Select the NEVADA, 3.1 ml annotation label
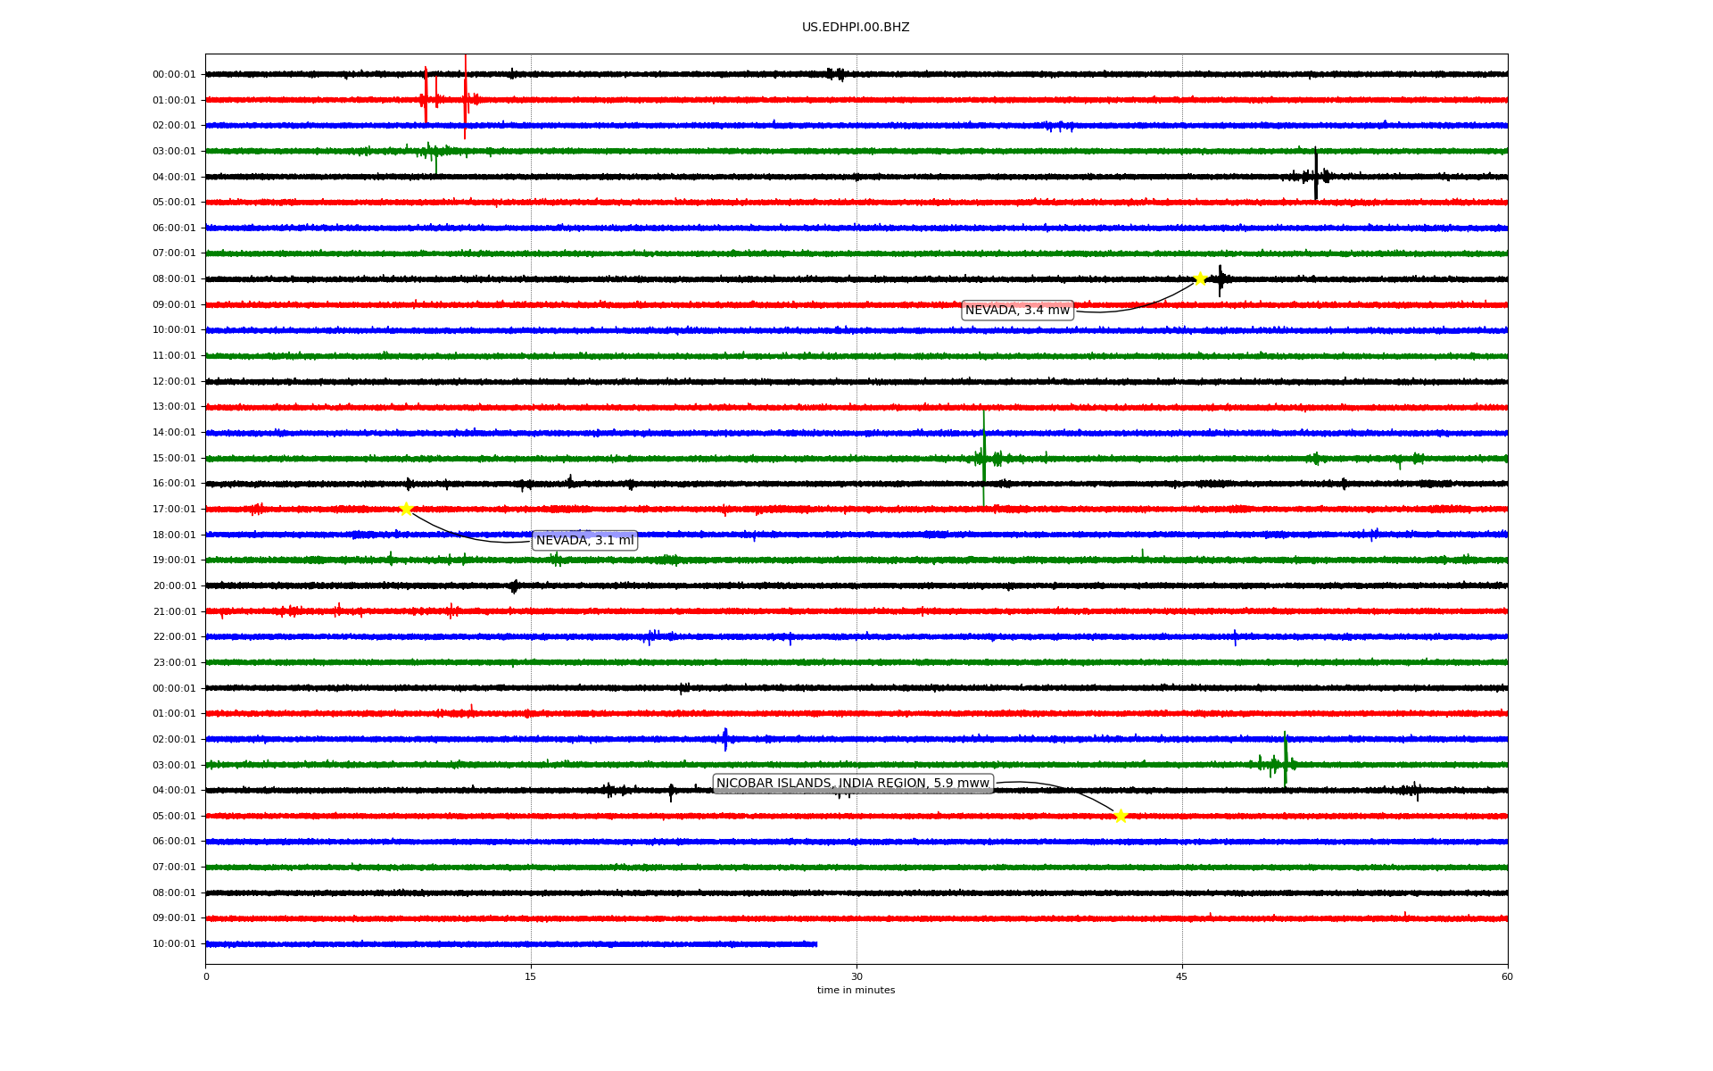 [584, 540]
